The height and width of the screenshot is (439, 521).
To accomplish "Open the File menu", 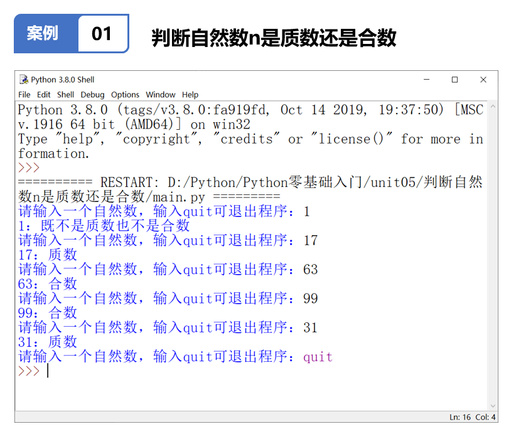I will pos(24,95).
